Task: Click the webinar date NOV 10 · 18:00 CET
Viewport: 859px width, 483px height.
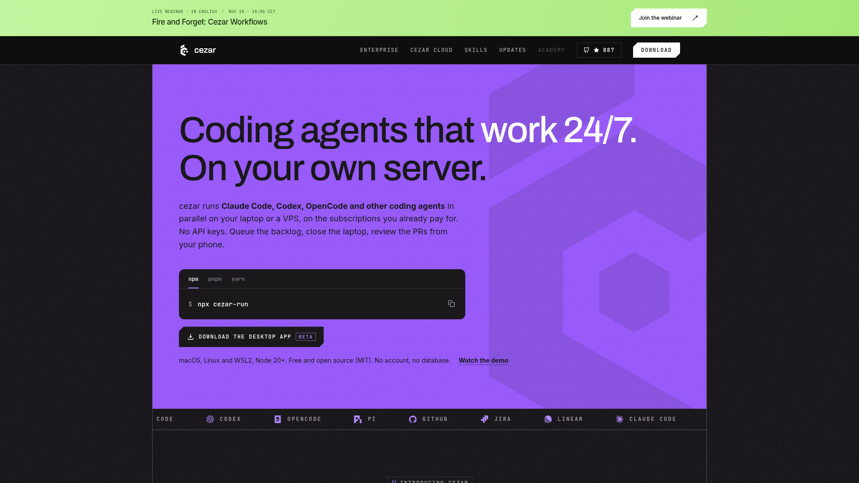Action: [x=252, y=12]
